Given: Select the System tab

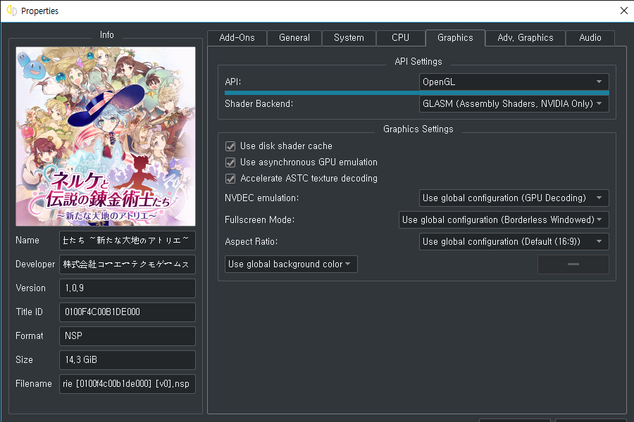Looking at the screenshot, I should tap(349, 38).
